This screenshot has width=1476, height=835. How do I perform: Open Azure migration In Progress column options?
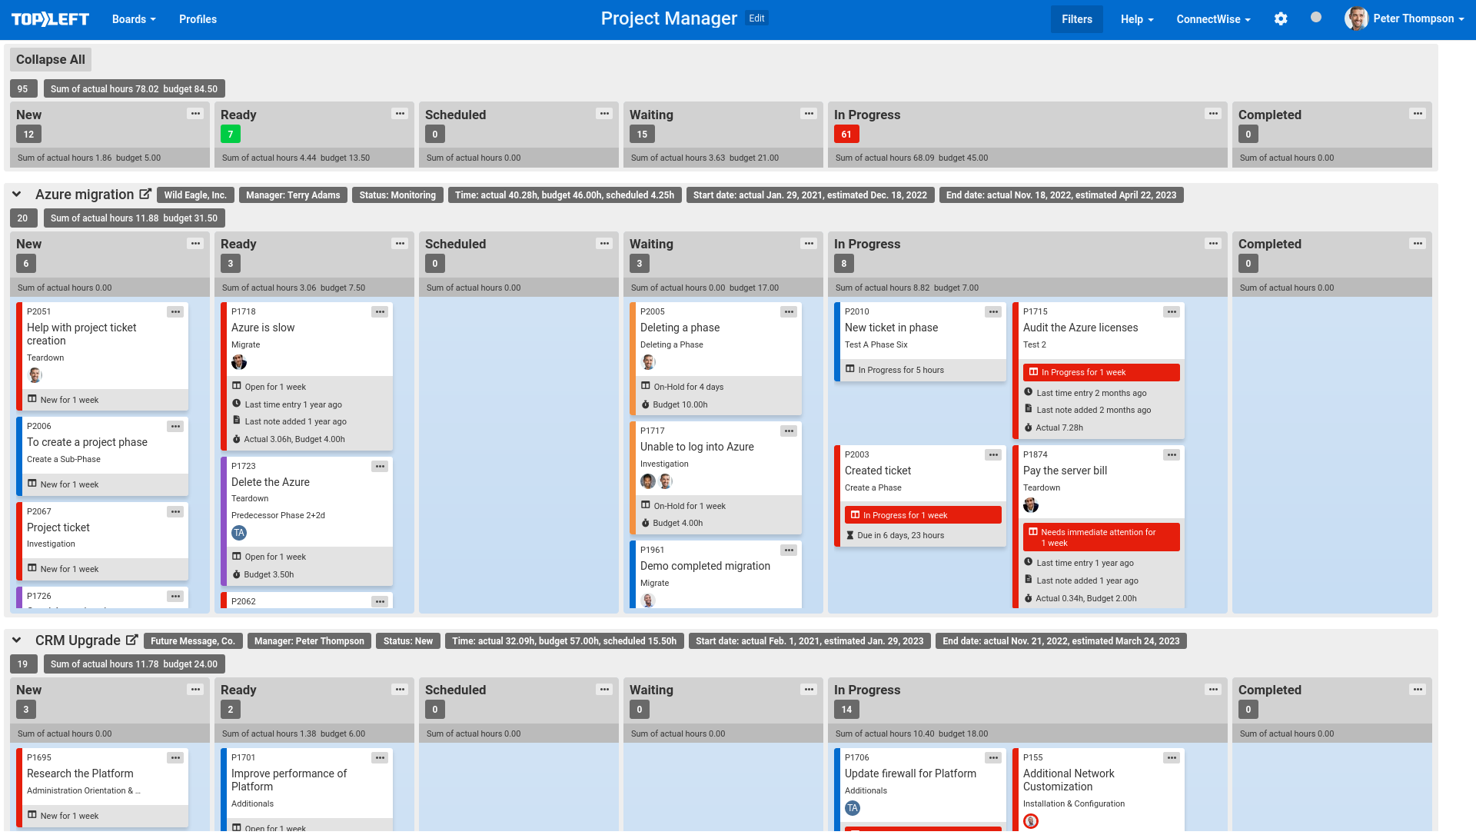[1213, 244]
